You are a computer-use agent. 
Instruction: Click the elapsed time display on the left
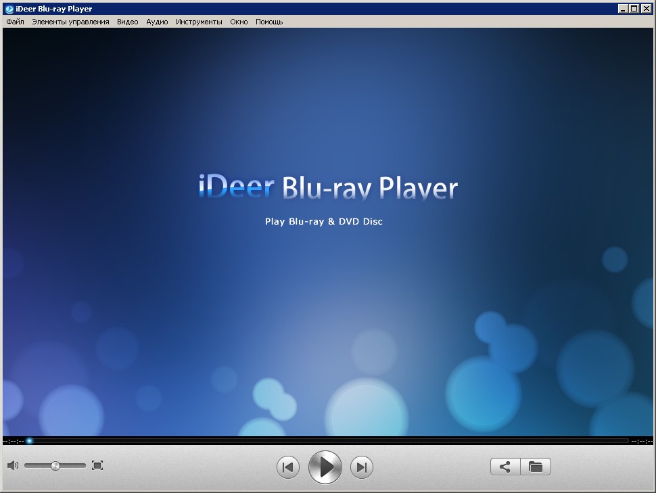[14, 441]
